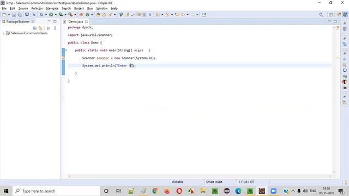Toggle Block Selection Mode icon
Viewport: 349px width, 196px height.
tap(145, 15)
